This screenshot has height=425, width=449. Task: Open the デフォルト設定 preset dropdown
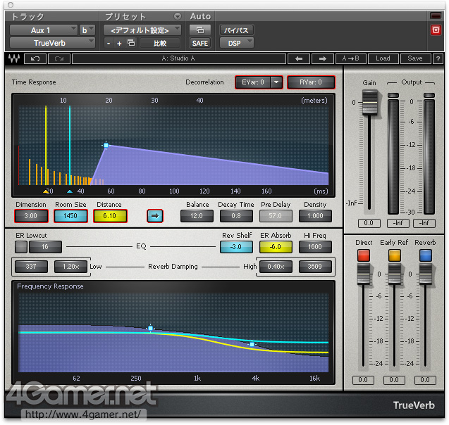(x=142, y=30)
